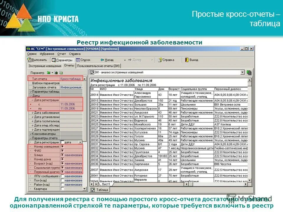
Task: Select Шаблон параметров row
Action: [x=55, y=83]
